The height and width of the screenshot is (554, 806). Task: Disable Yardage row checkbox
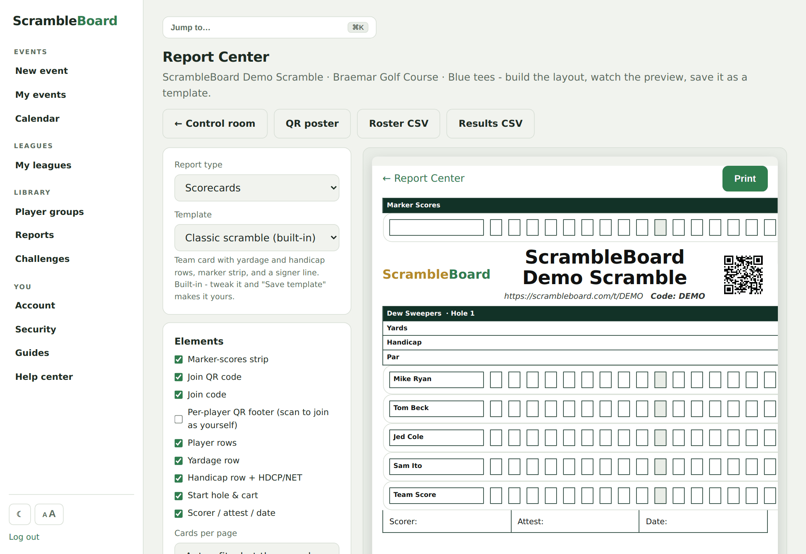coord(178,460)
